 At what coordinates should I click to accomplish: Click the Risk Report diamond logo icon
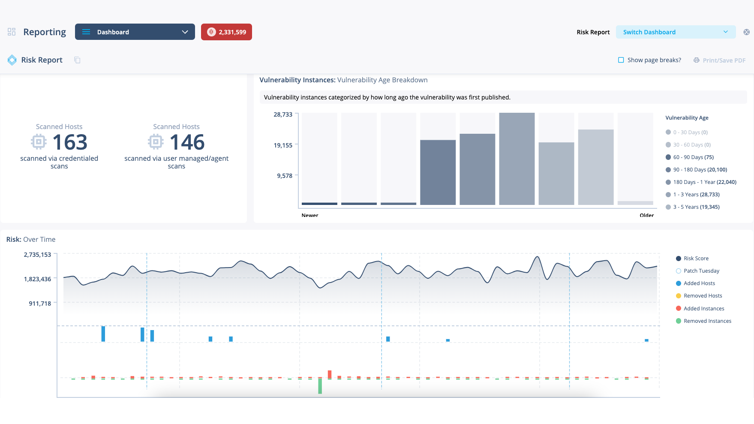click(x=12, y=60)
